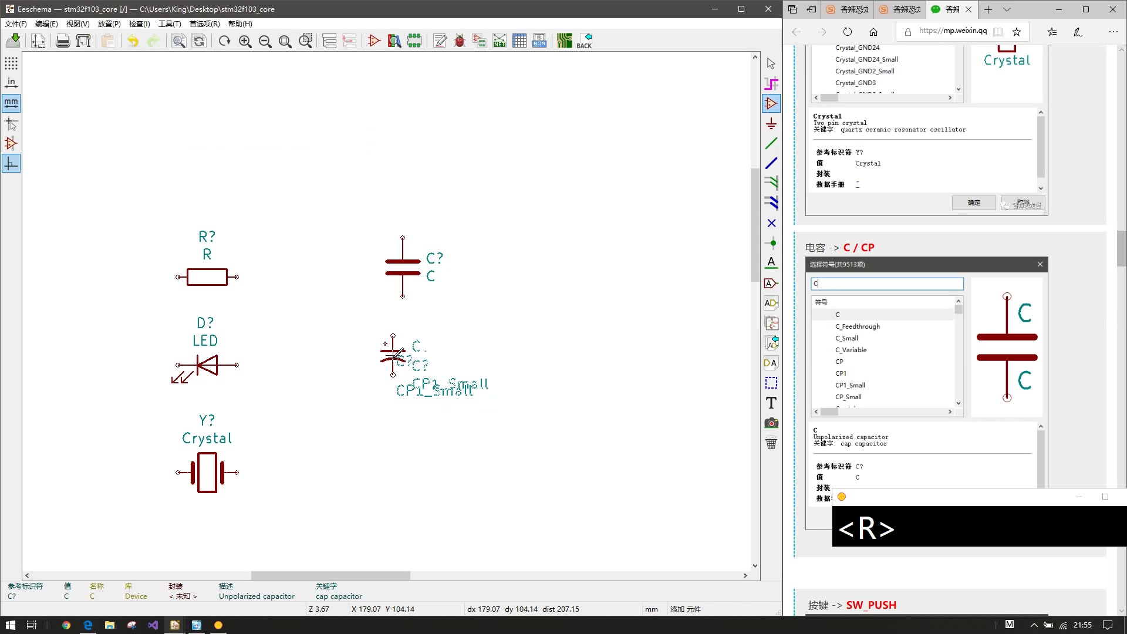Confirm Crystal selection with 确定 button
The width and height of the screenshot is (1127, 634).
(x=973, y=203)
